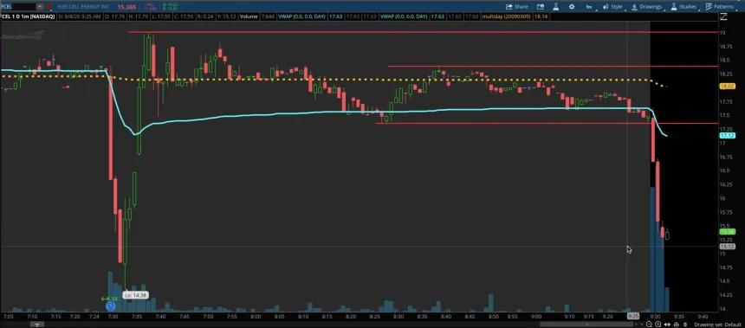The height and width of the screenshot is (328, 745).
Task: Open the Drawing set: Default selector
Action: (x=719, y=324)
